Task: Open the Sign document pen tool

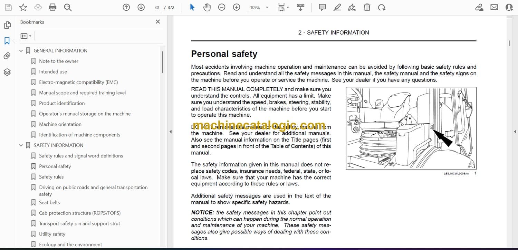Action: click(x=352, y=7)
